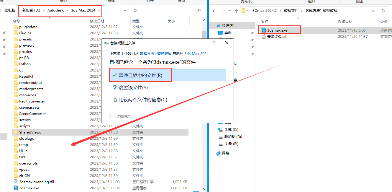The width and height of the screenshot is (392, 192).
Task: Refresh the right Explorer window
Action: click(383, 11)
